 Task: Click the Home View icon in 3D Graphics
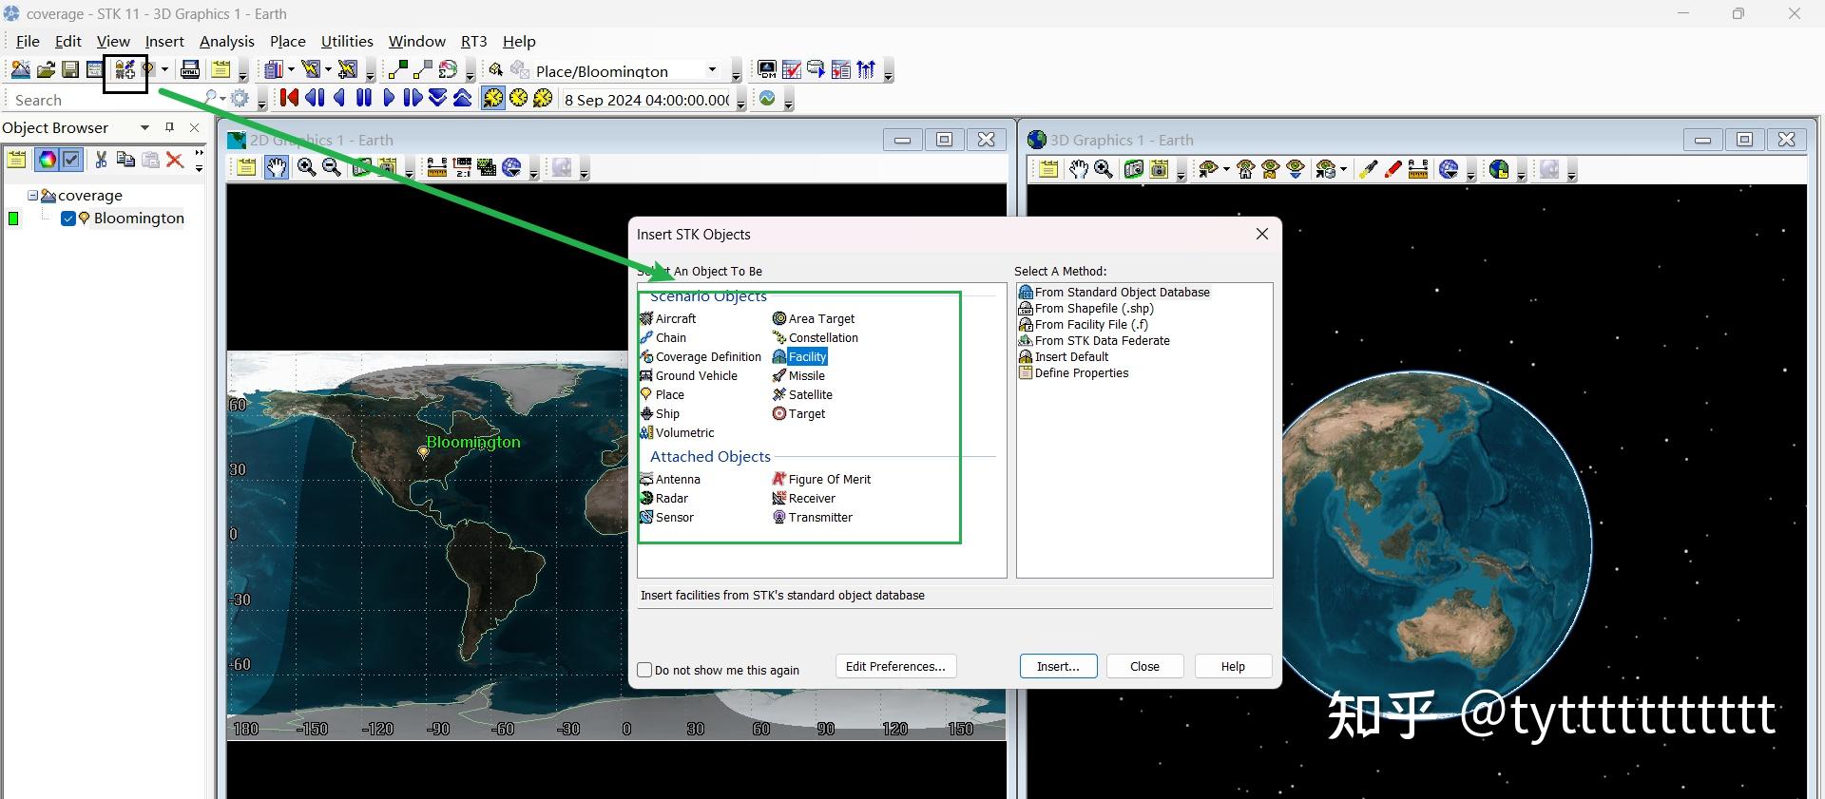point(1245,169)
